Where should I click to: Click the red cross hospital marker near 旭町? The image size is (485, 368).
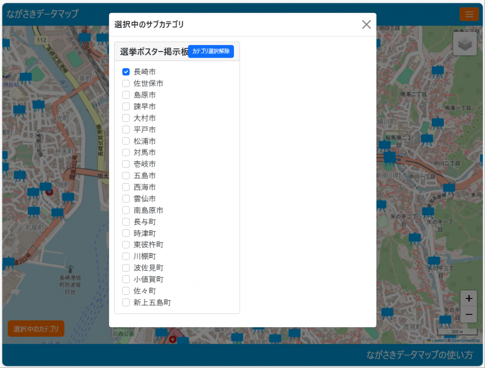coord(49,192)
